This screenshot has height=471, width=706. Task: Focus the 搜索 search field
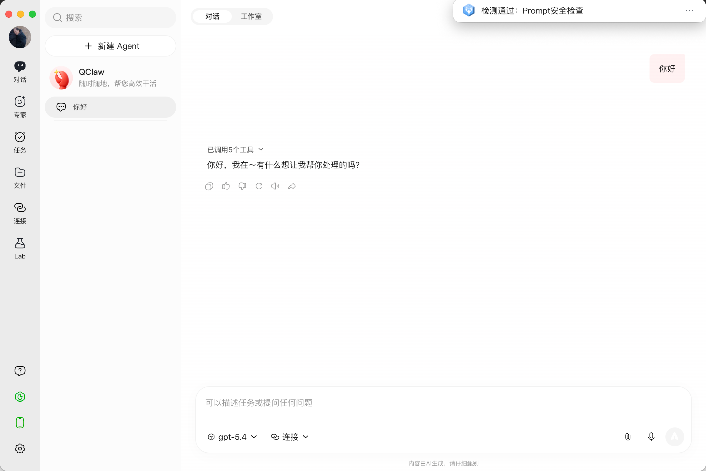111,18
